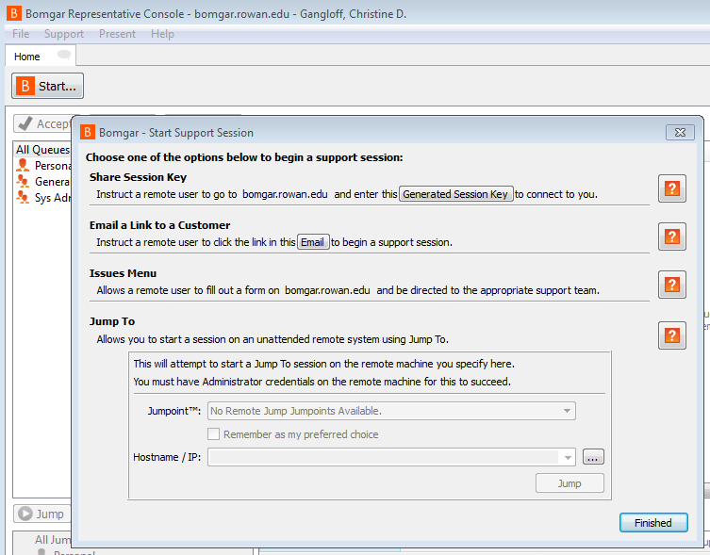This screenshot has height=555, width=710.
Task: Click the Finished button
Action: (x=652, y=523)
